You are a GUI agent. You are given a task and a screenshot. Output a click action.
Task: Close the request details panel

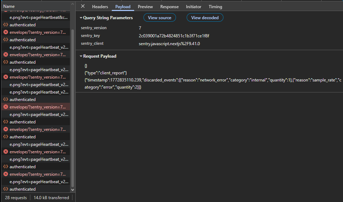[x=83, y=6]
